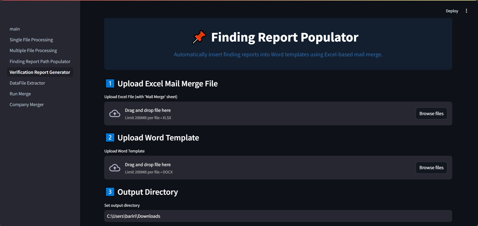478x226 pixels.
Task: Go to Single File Processing page
Action: click(31, 40)
